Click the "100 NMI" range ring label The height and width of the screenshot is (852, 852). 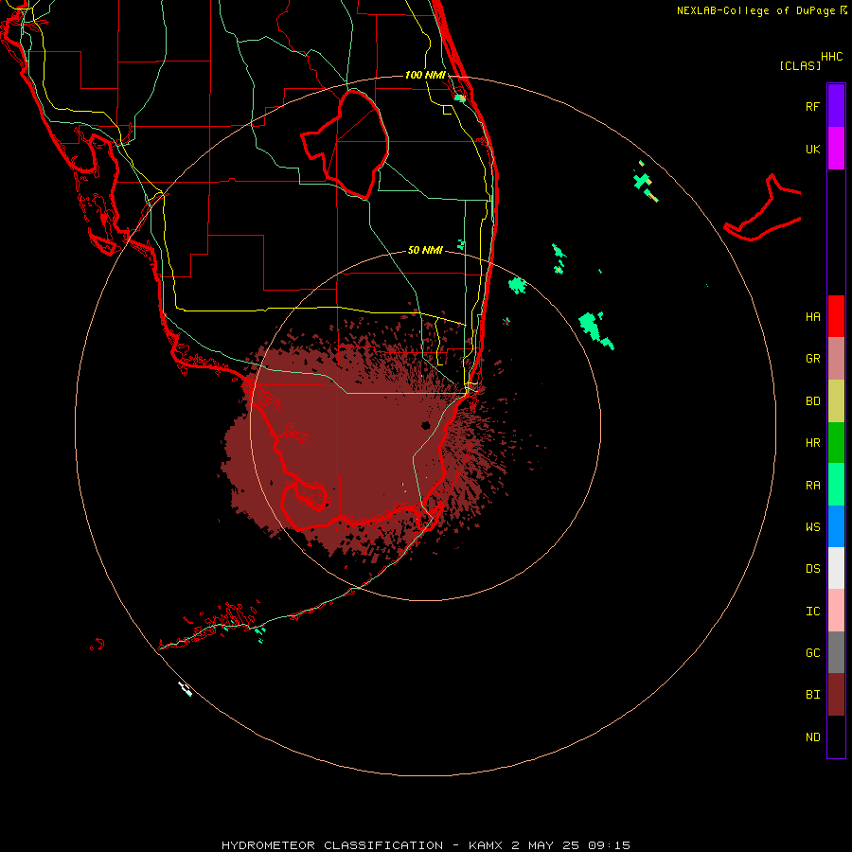(425, 75)
